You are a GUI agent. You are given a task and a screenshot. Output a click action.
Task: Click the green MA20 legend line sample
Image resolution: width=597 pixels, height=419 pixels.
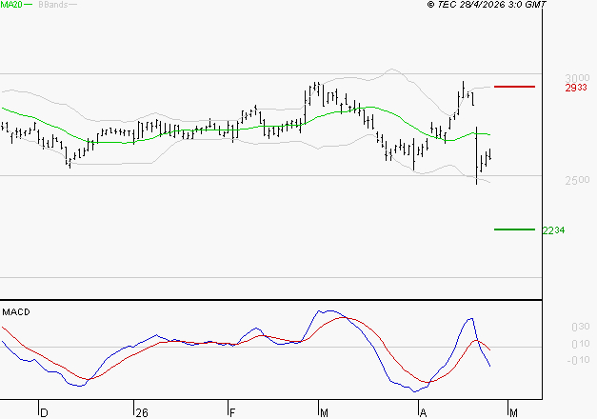pos(29,5)
